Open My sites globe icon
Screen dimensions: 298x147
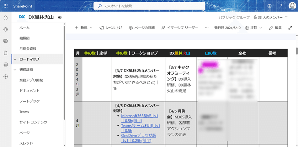click(x=6, y=29)
